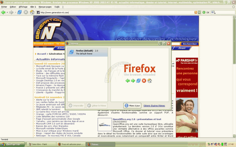Select the Firefox (default) theme entry

pos(88,52)
